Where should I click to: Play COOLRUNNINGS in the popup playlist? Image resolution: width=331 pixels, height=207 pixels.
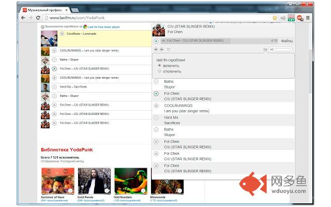click(x=156, y=106)
